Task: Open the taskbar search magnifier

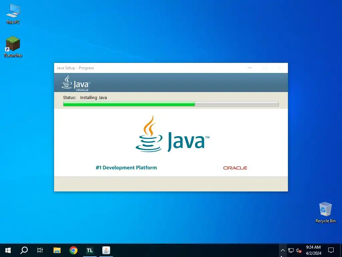Action: [x=24, y=250]
